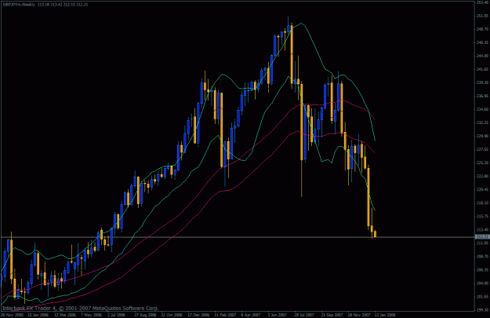
Task: Click the '29 Jul 2007' date label
Action: pyautogui.click(x=305, y=315)
